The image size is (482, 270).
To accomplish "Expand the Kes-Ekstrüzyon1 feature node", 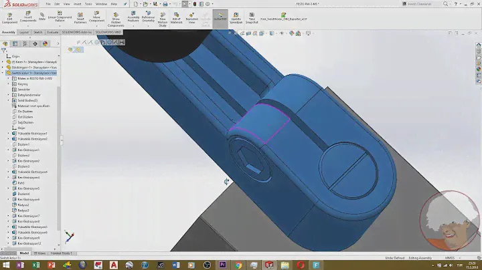I will click(x=8, y=150).
